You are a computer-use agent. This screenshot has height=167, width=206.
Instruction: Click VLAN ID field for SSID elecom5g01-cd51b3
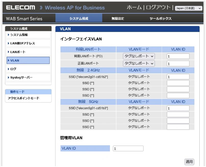(x=178, y=108)
